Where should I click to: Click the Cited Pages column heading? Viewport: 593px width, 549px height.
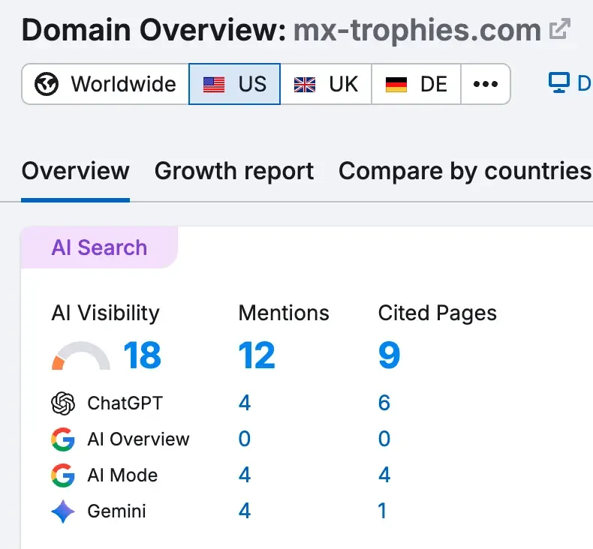(437, 313)
